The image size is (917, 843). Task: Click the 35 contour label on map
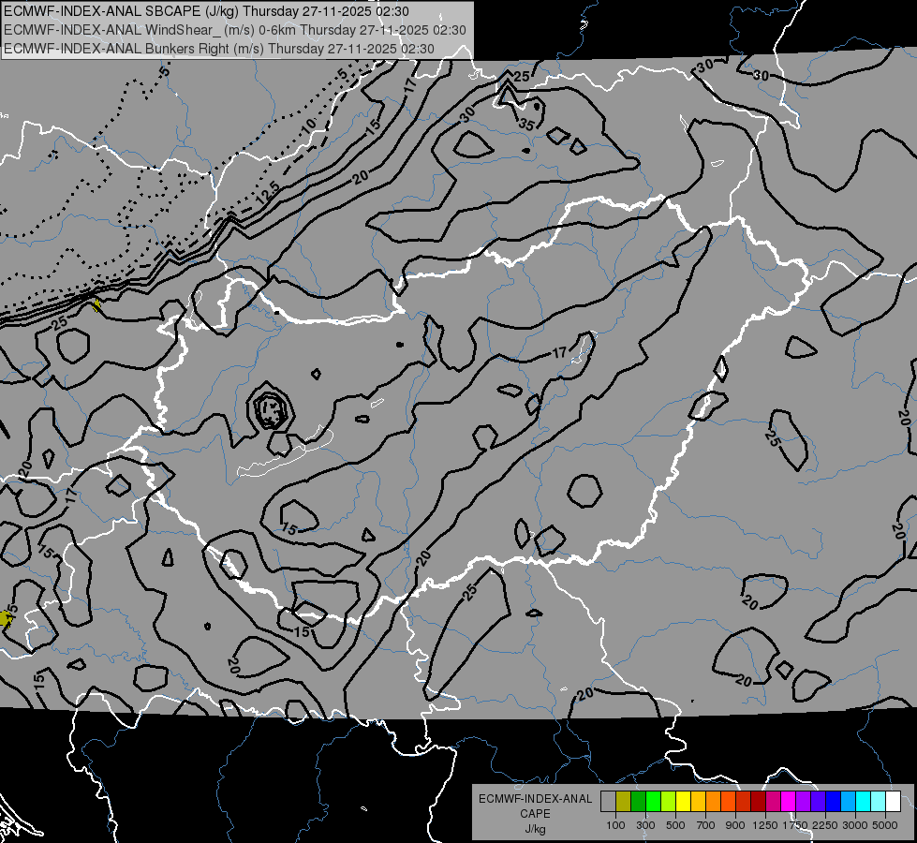pos(526,125)
